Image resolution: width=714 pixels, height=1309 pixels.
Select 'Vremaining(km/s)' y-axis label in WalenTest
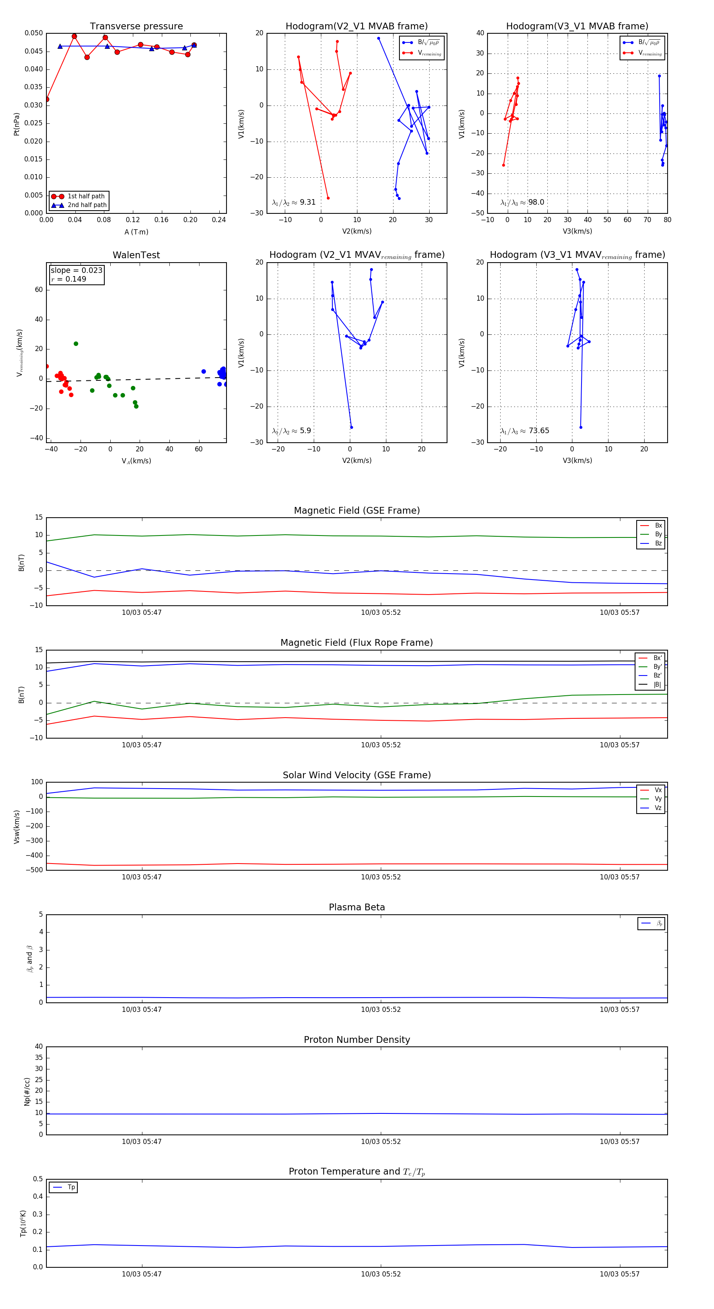[19, 353]
